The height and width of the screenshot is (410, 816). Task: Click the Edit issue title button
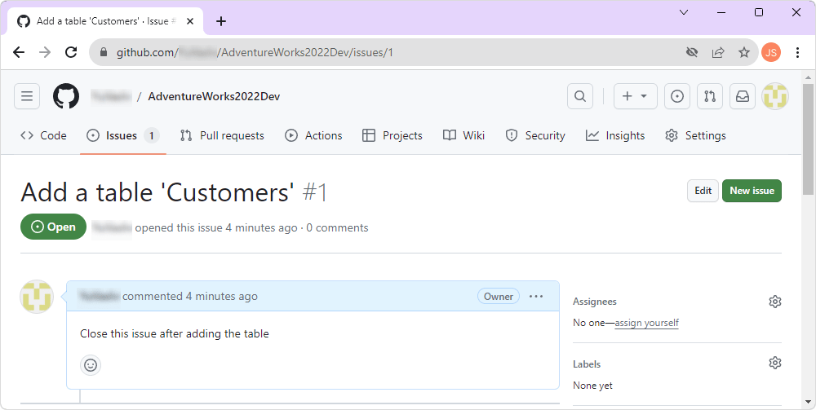coord(703,191)
